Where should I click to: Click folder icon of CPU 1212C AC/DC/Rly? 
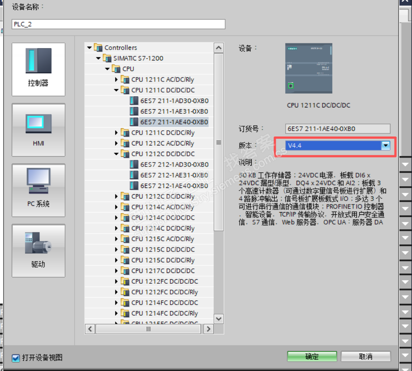[125, 143]
